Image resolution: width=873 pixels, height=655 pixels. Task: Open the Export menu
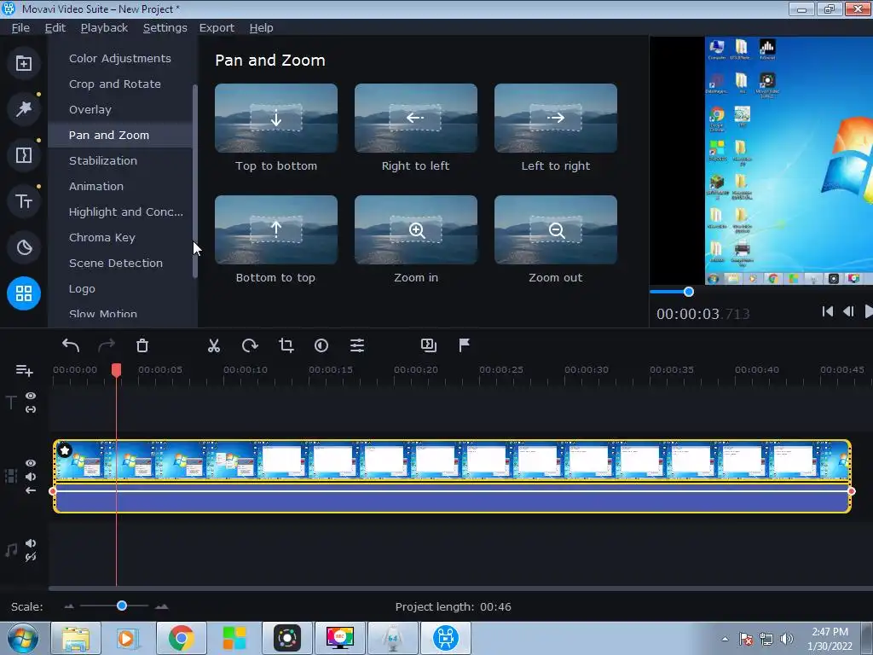(217, 28)
